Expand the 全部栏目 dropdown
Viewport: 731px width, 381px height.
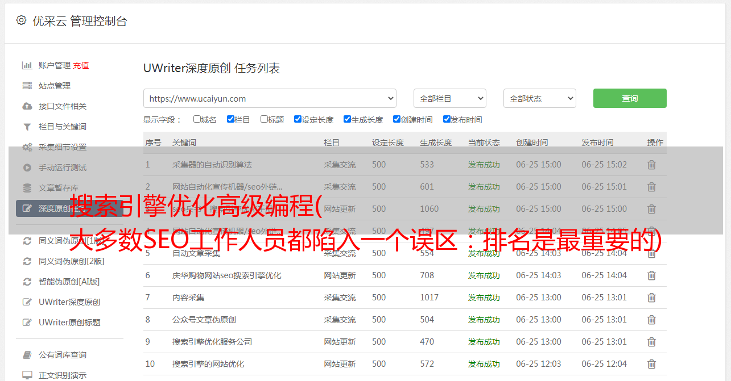[x=449, y=98]
